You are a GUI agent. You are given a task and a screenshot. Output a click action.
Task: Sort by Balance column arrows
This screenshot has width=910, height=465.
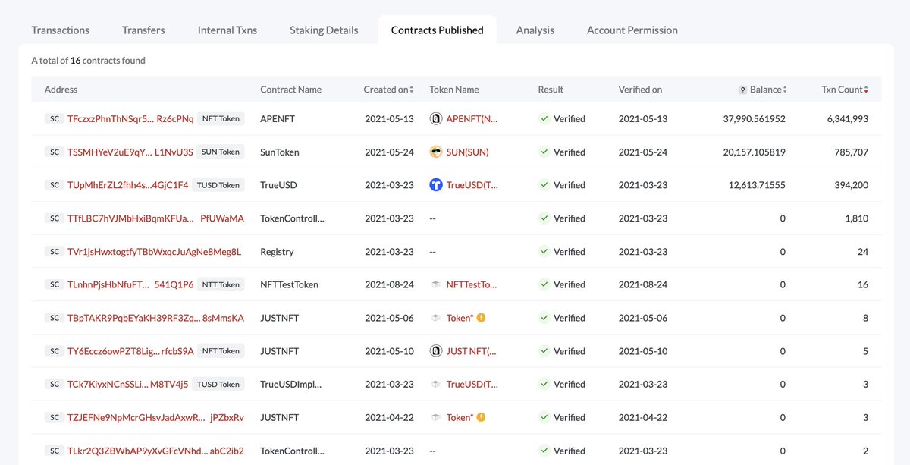click(x=785, y=90)
